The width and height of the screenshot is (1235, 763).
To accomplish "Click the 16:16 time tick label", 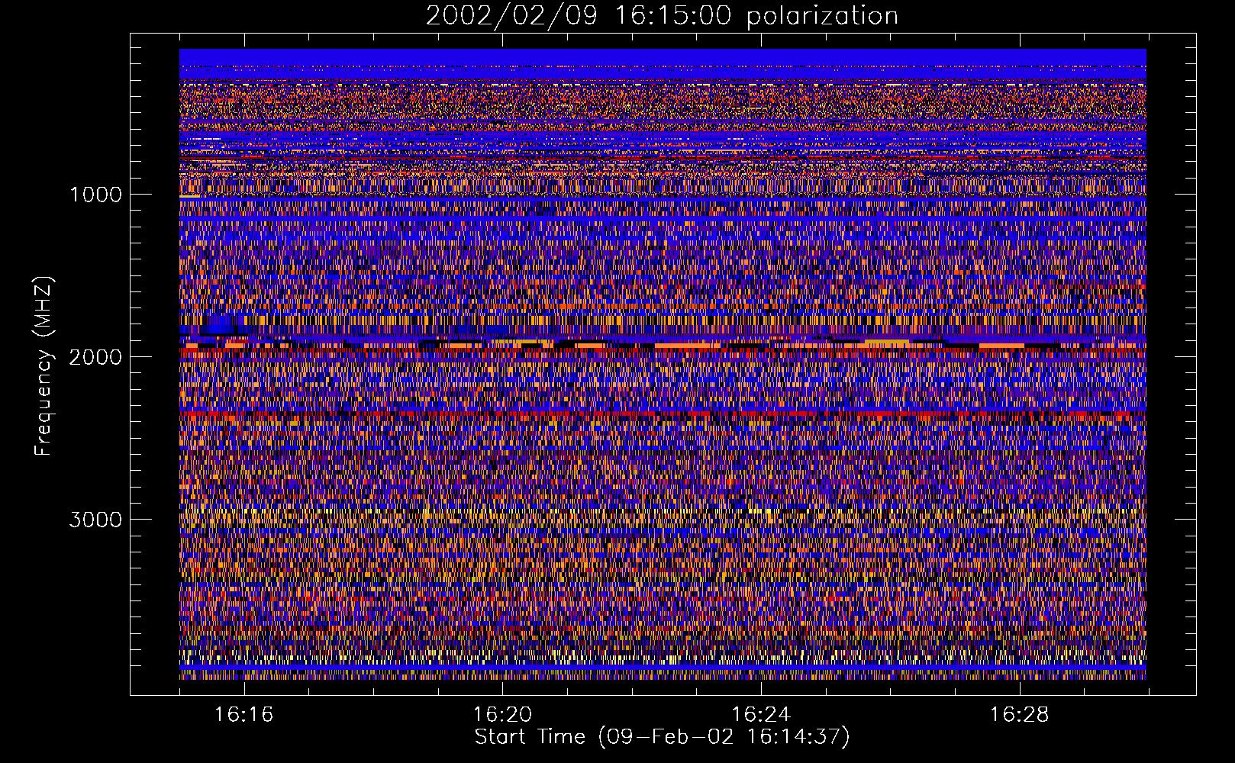I will 243,715.
